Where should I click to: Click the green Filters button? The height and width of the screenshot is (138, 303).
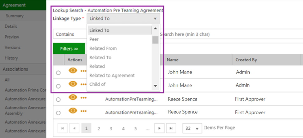(69, 49)
